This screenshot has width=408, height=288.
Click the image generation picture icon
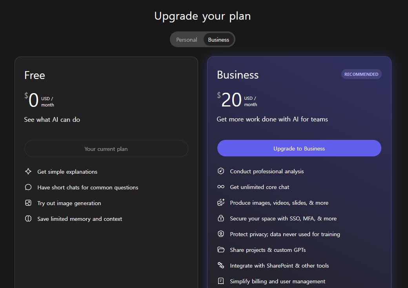[x=28, y=203]
